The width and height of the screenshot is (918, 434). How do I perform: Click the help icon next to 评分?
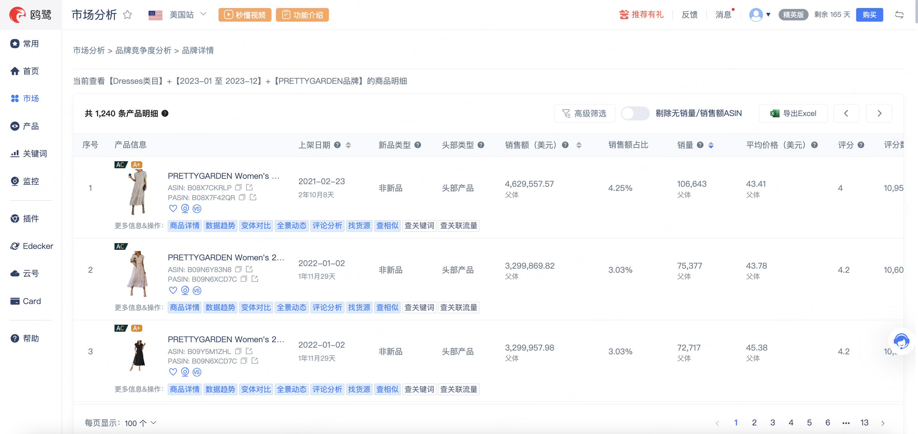[861, 145]
